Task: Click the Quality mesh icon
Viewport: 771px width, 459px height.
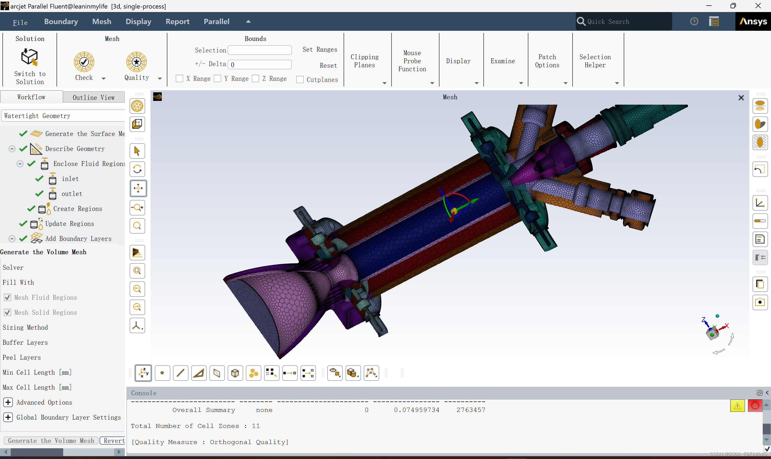Action: [x=136, y=62]
